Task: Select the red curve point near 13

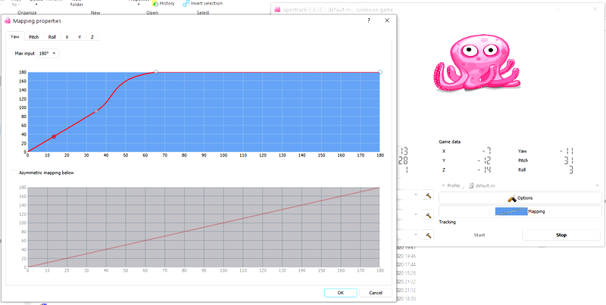Action: pos(54,137)
